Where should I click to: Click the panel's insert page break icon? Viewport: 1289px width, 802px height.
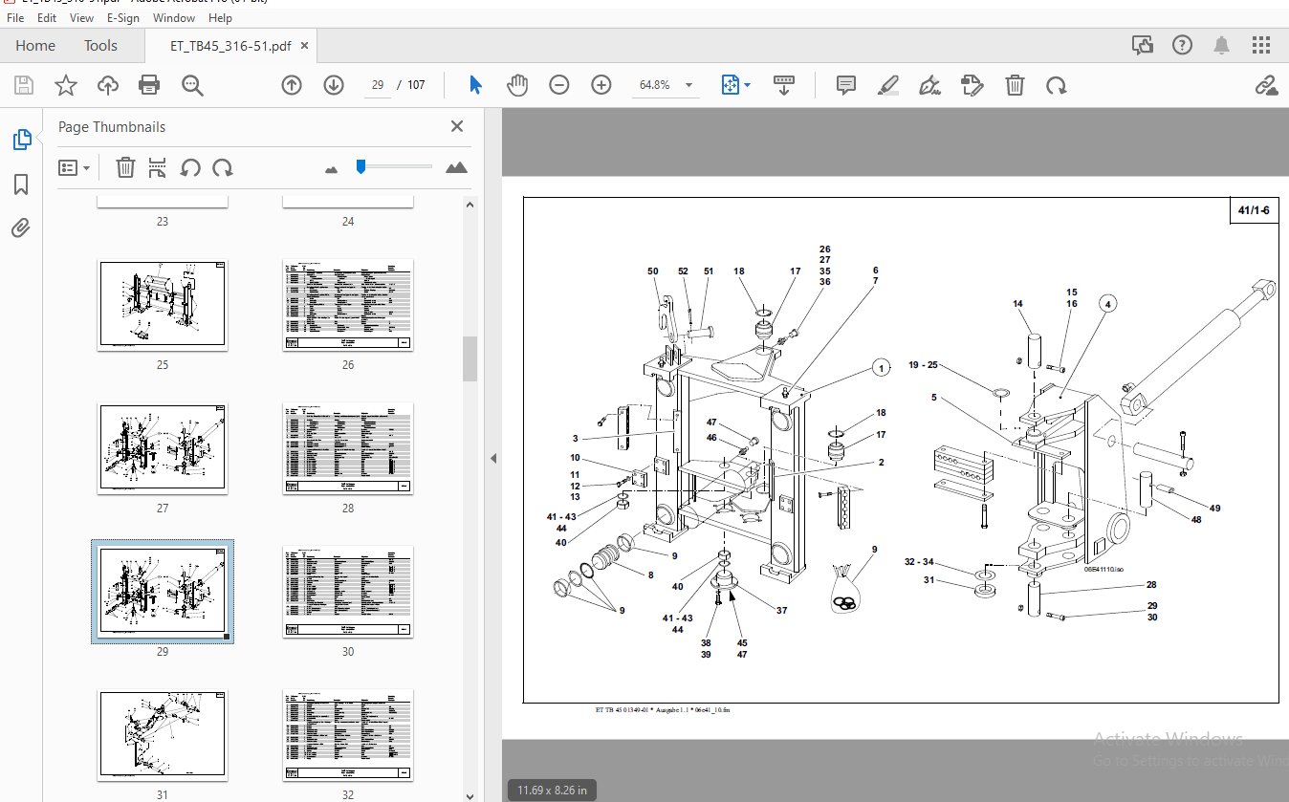pyautogui.click(x=158, y=167)
